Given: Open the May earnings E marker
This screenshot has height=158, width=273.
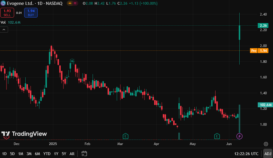Looking at the screenshot, I should (x=217, y=136).
